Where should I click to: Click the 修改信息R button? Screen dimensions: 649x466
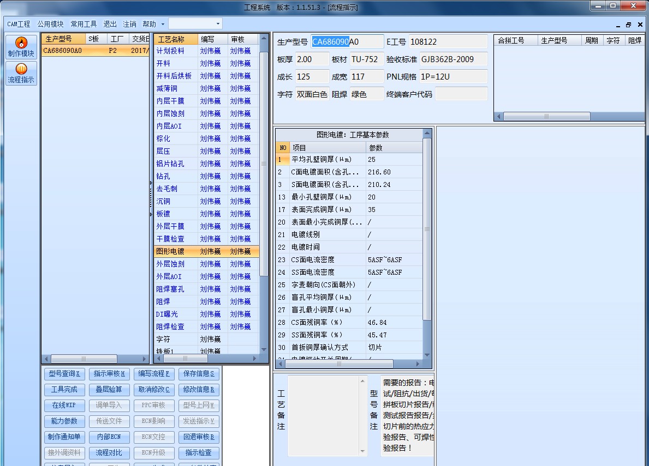(199, 390)
